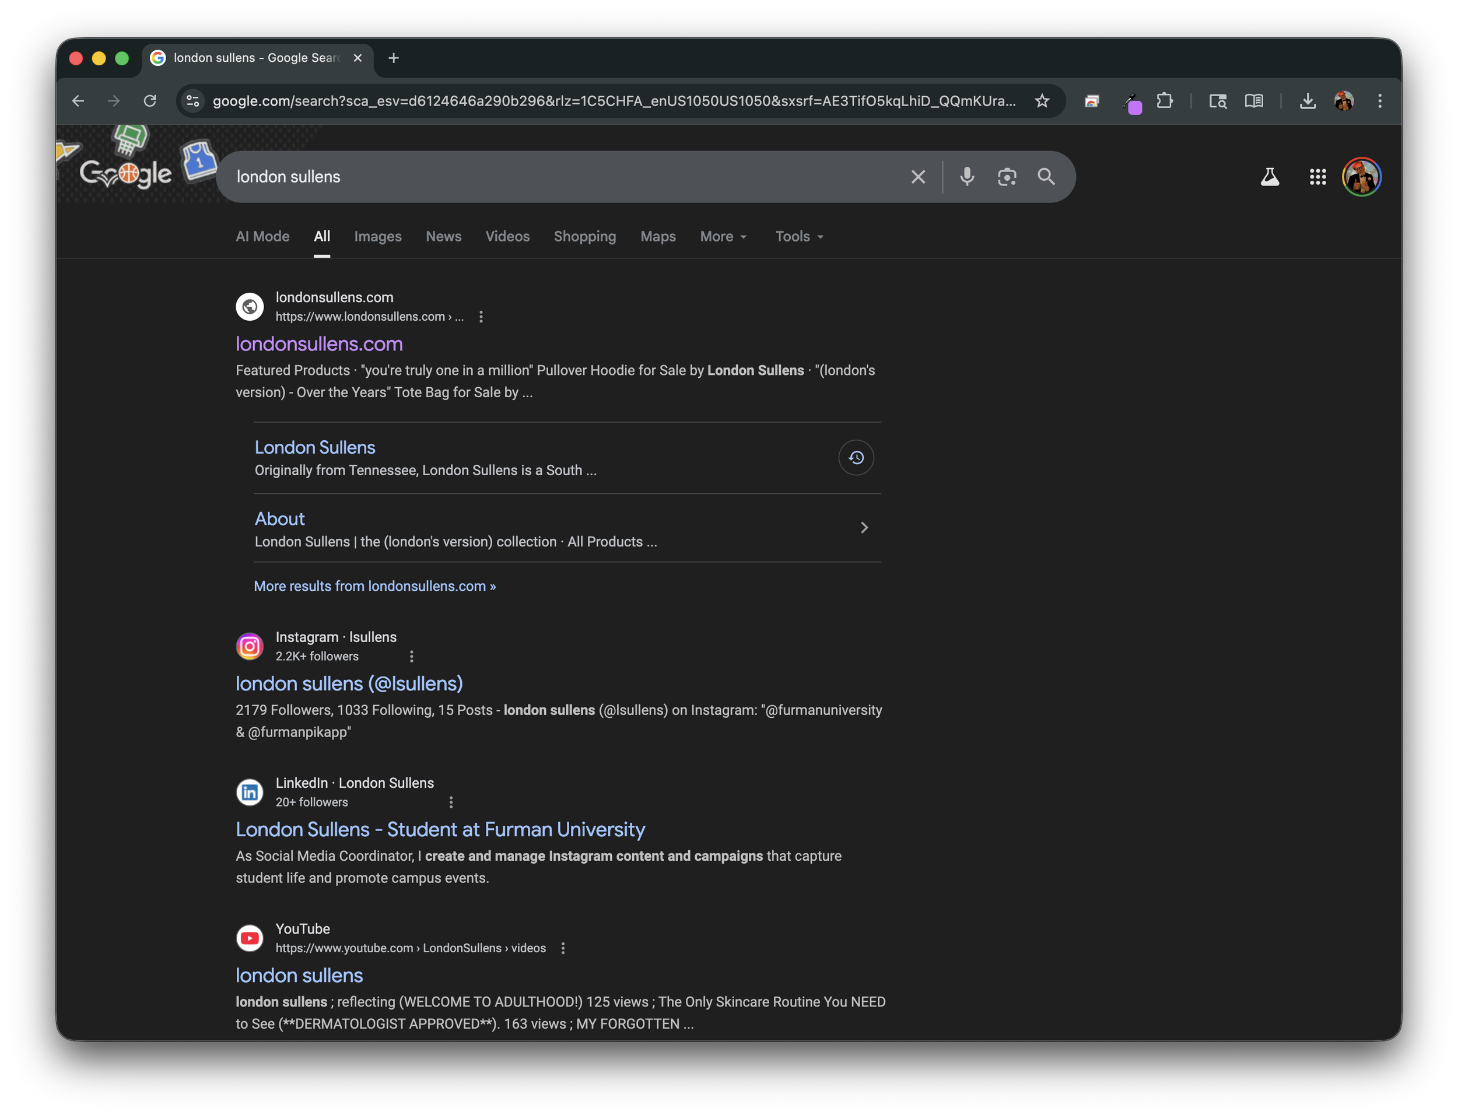Clear the search box text
The image size is (1458, 1115).
tap(918, 177)
